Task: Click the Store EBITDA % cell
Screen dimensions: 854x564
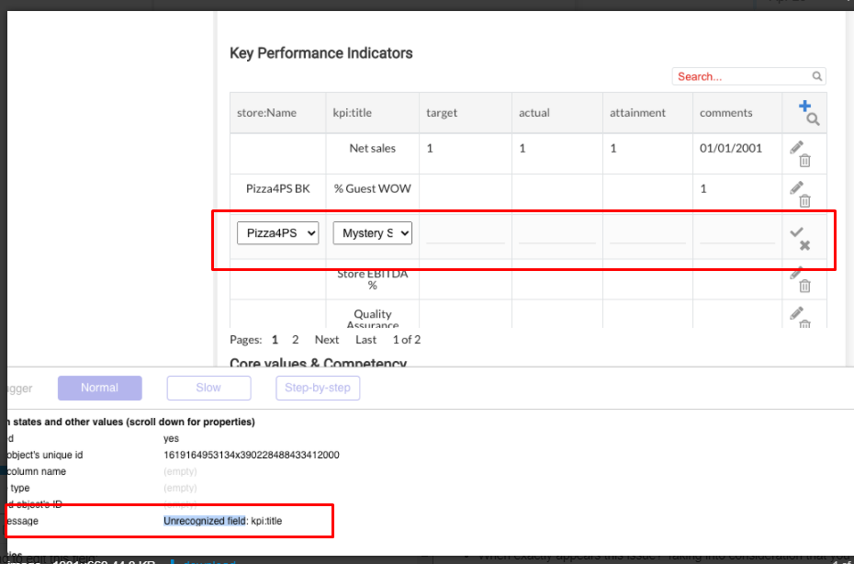Action: click(373, 279)
